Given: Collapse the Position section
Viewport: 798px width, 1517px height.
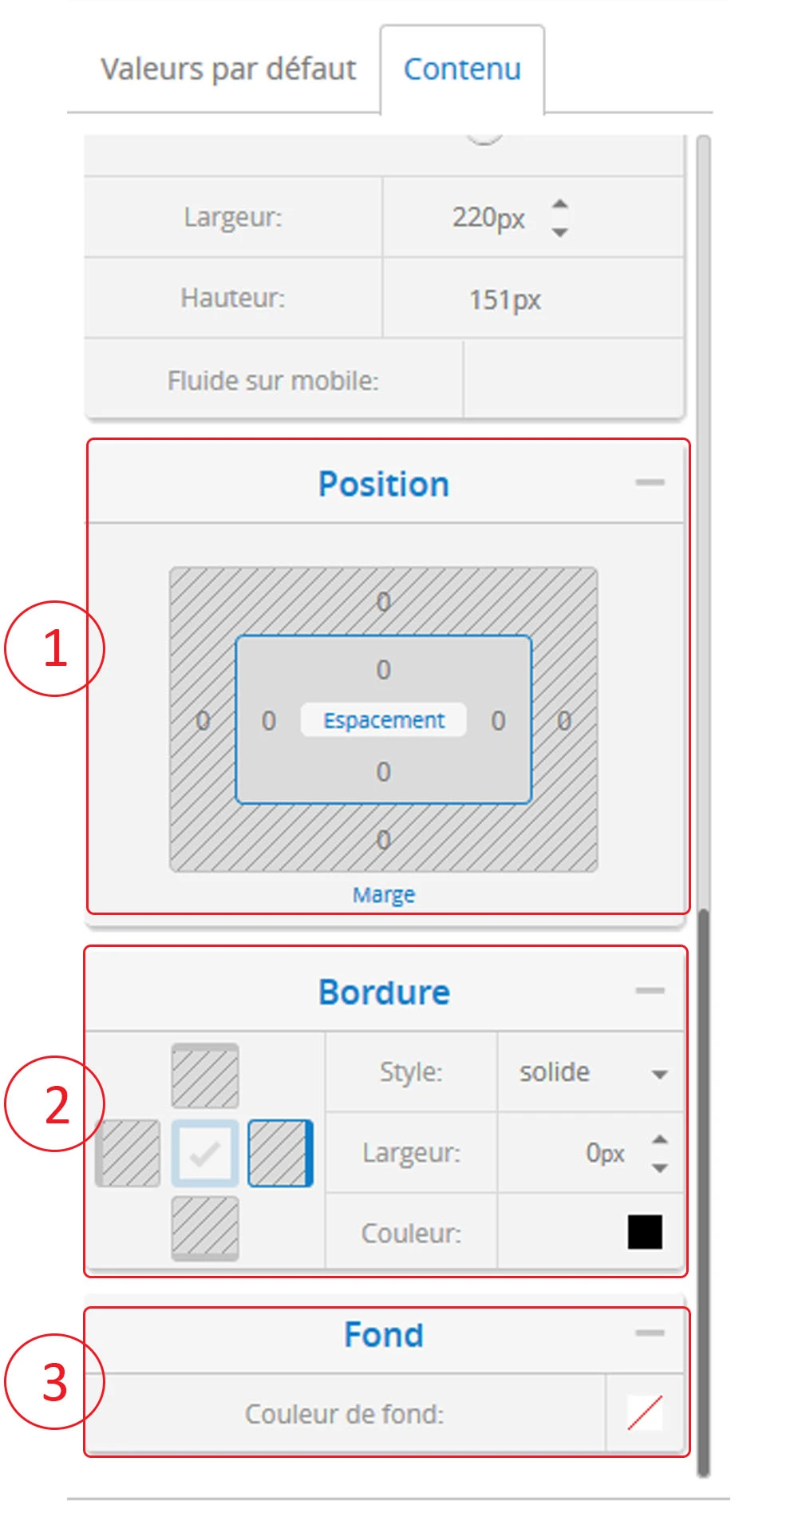Looking at the screenshot, I should (x=650, y=482).
